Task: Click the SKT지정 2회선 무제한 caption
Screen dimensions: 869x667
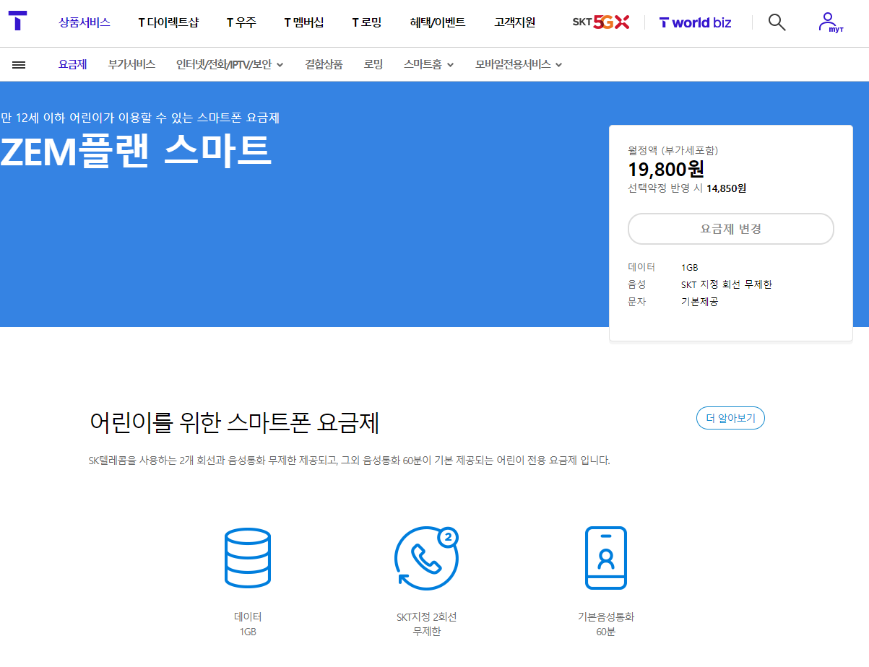Action: [x=427, y=624]
